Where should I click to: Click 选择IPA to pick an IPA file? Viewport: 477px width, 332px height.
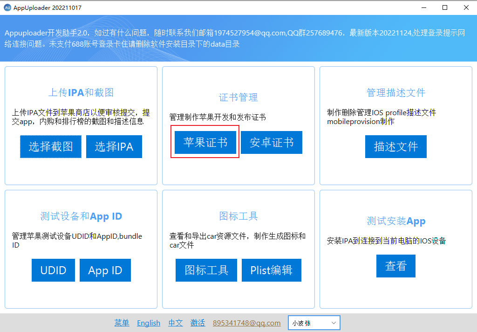114,146
